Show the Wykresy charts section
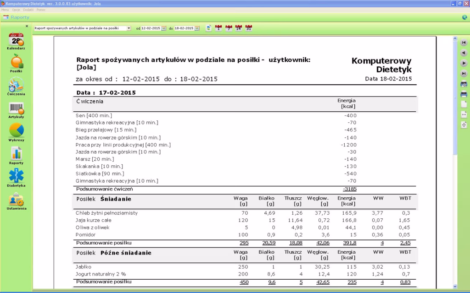This screenshot has width=470, height=293. (16, 132)
